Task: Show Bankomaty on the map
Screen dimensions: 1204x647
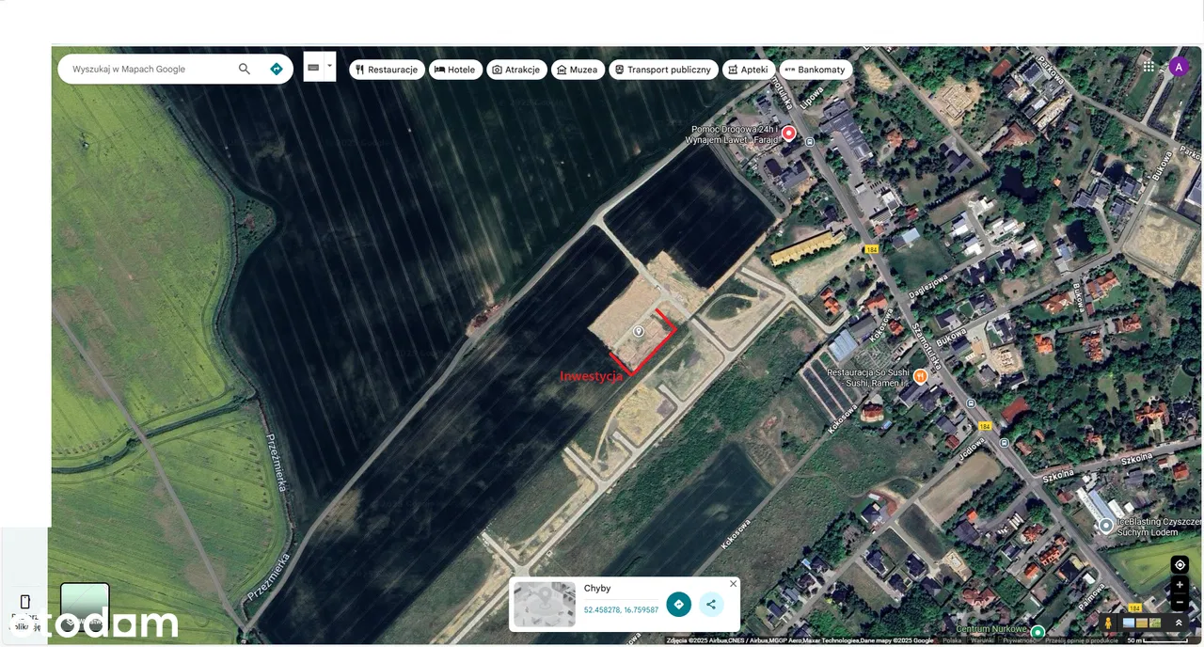Action: coord(816,70)
